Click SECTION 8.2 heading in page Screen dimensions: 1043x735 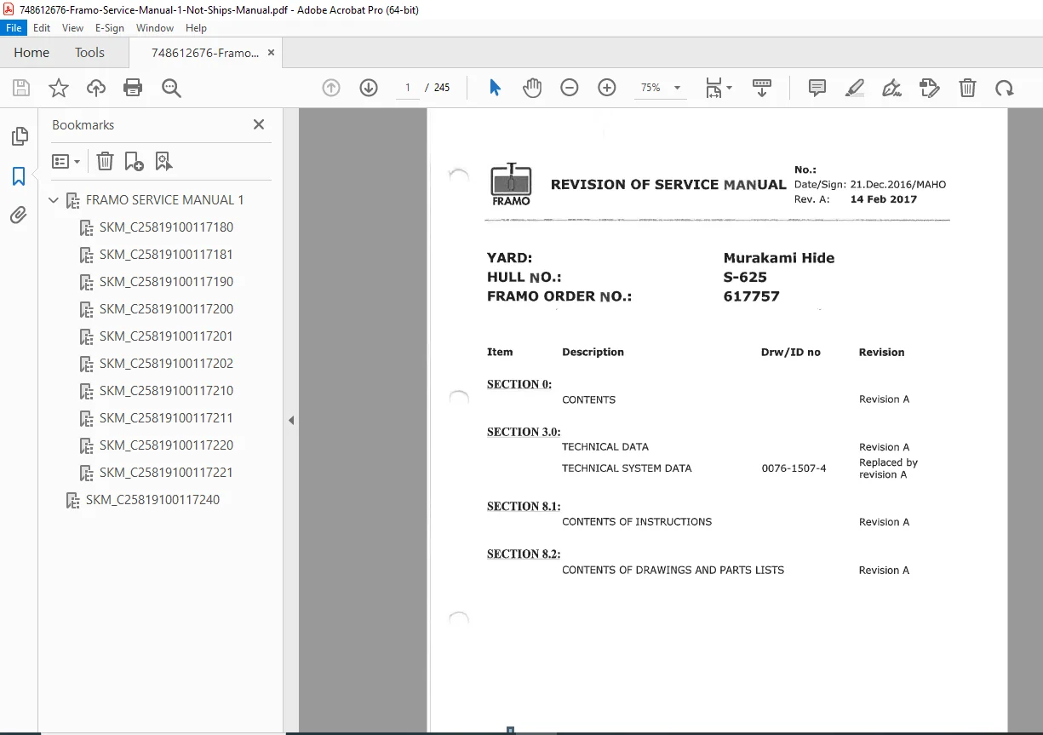(x=524, y=554)
